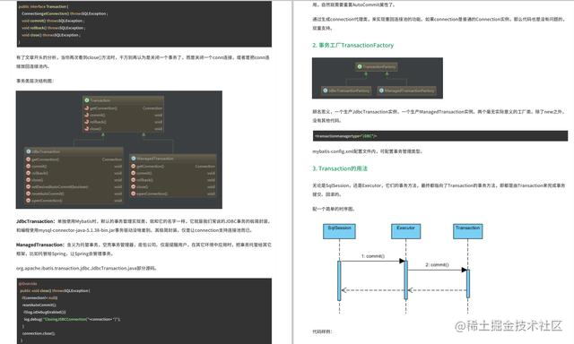
Task: Click the 'Connection' return type in Transaction box
Action: click(152, 108)
